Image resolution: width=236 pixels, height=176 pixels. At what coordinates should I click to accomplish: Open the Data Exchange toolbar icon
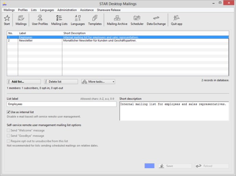tap(156, 20)
